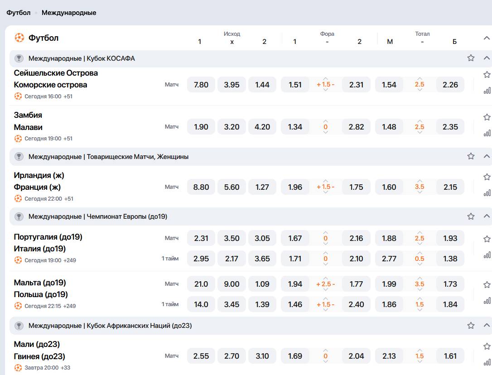This screenshot has width=492, height=375.
Task: Collapse Товарищеские Матчи, Женщины league group
Action: [x=487, y=156]
